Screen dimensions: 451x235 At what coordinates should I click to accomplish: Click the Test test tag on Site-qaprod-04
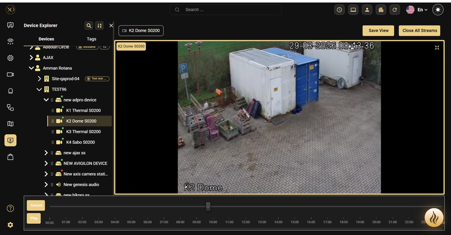97,78
